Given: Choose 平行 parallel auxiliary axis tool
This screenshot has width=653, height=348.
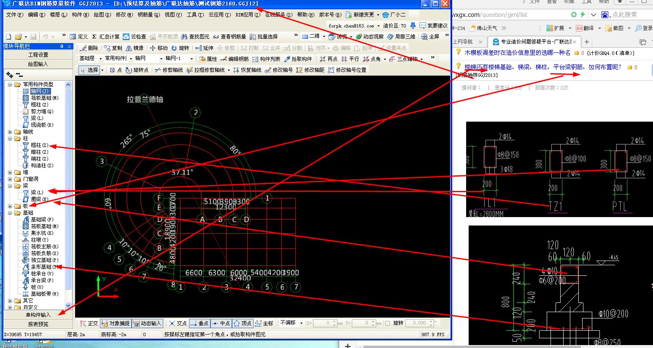Looking at the screenshot, I should click(x=350, y=59).
